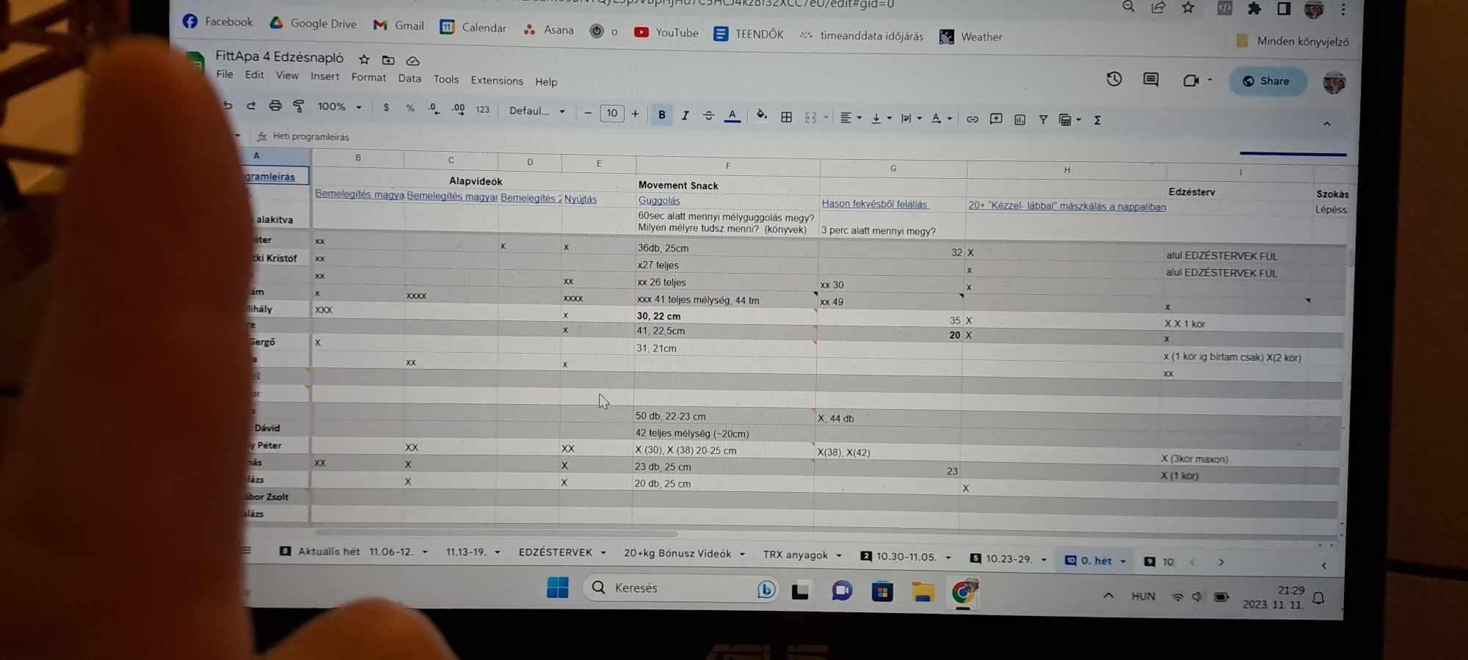The height and width of the screenshot is (660, 1468).
Task: Insert a link with the link icon
Action: coord(972,118)
